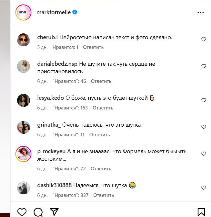Open the markformelle username link

click(54, 13)
